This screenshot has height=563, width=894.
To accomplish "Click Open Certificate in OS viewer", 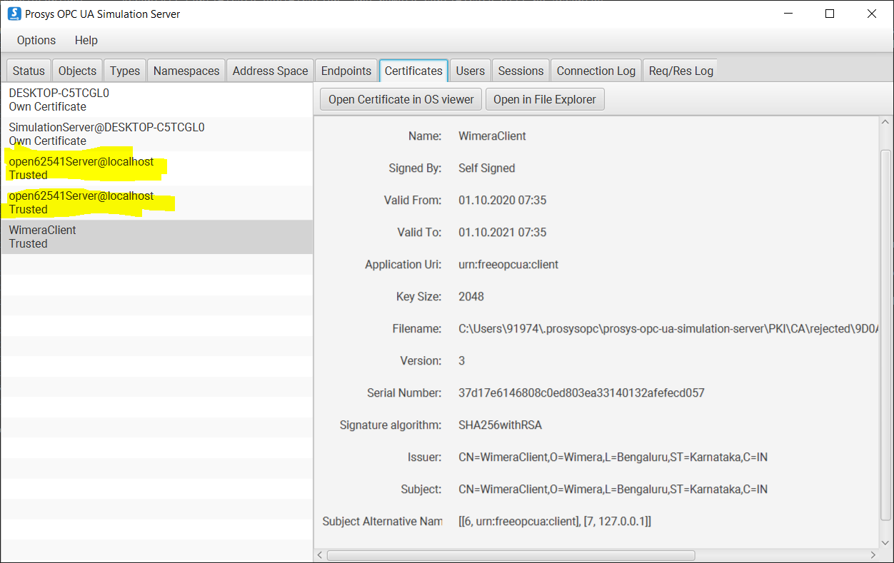I will point(401,98).
